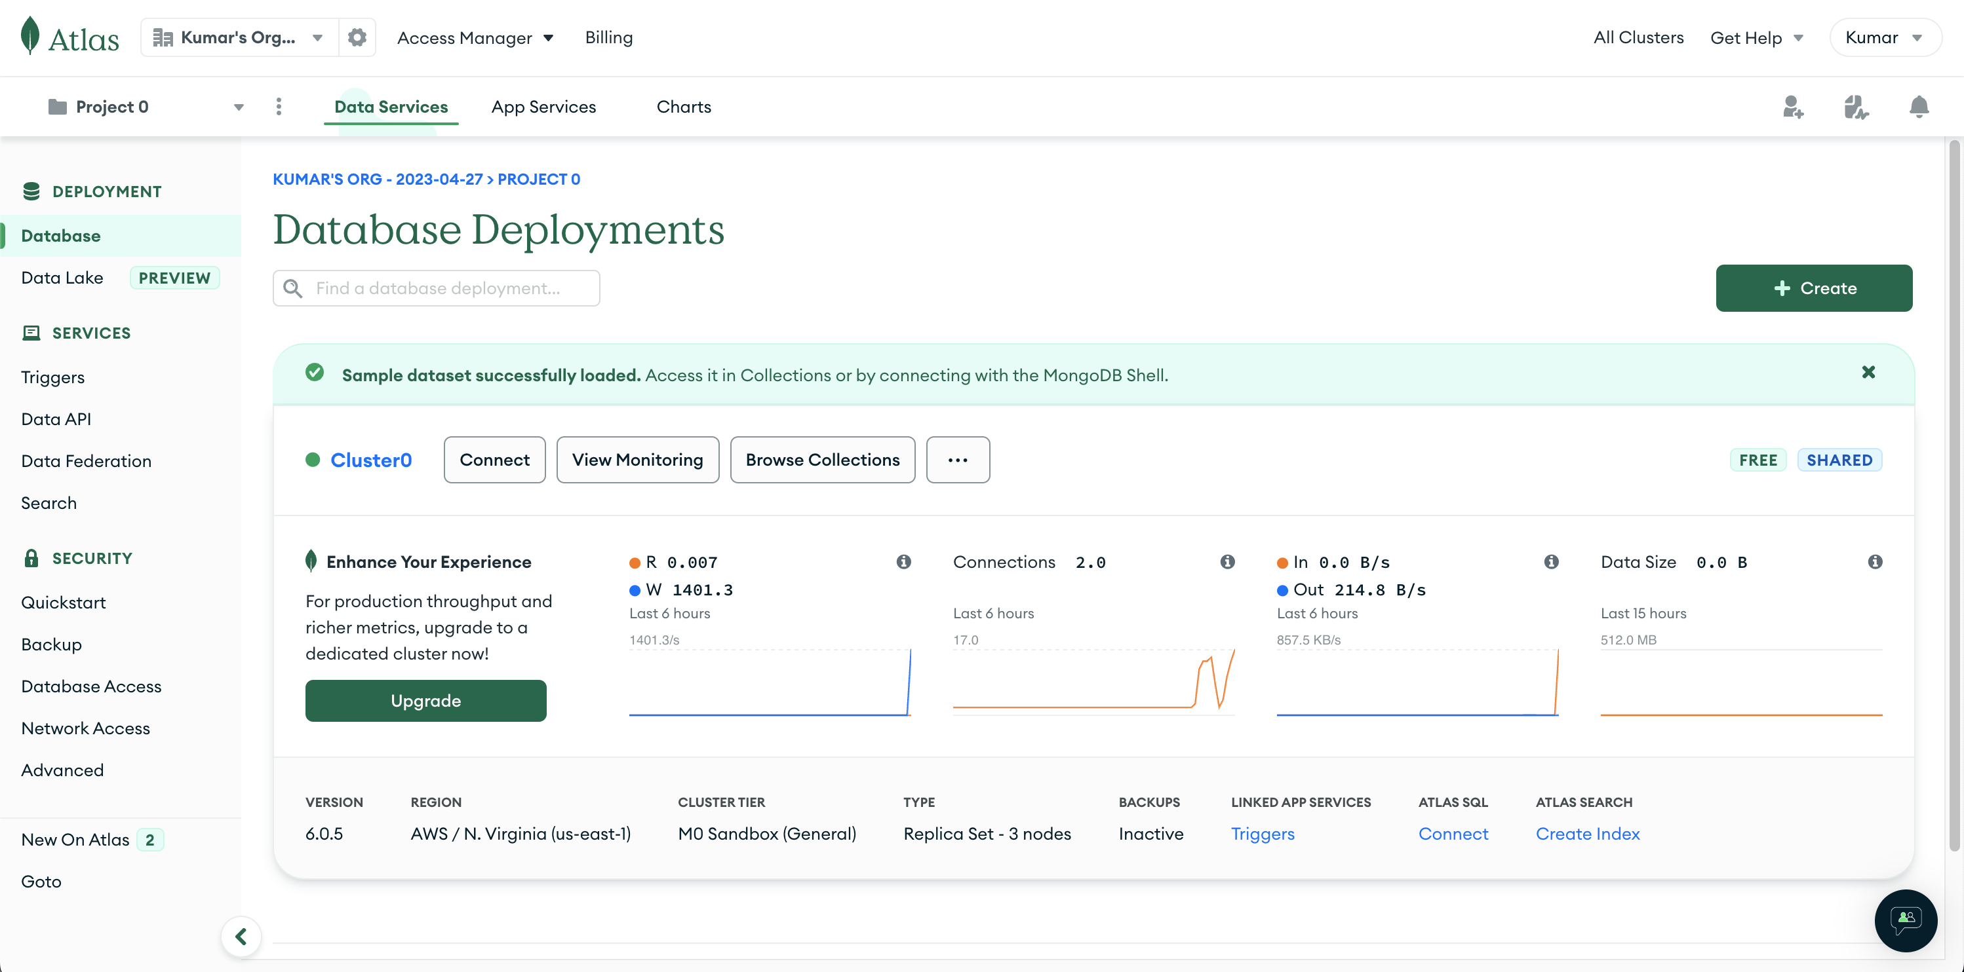Click the Connect button for Cluster0
Screen dimensions: 1964x972
494,459
